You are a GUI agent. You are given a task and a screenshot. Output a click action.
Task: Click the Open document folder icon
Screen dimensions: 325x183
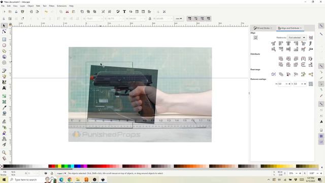(x=10, y=12)
